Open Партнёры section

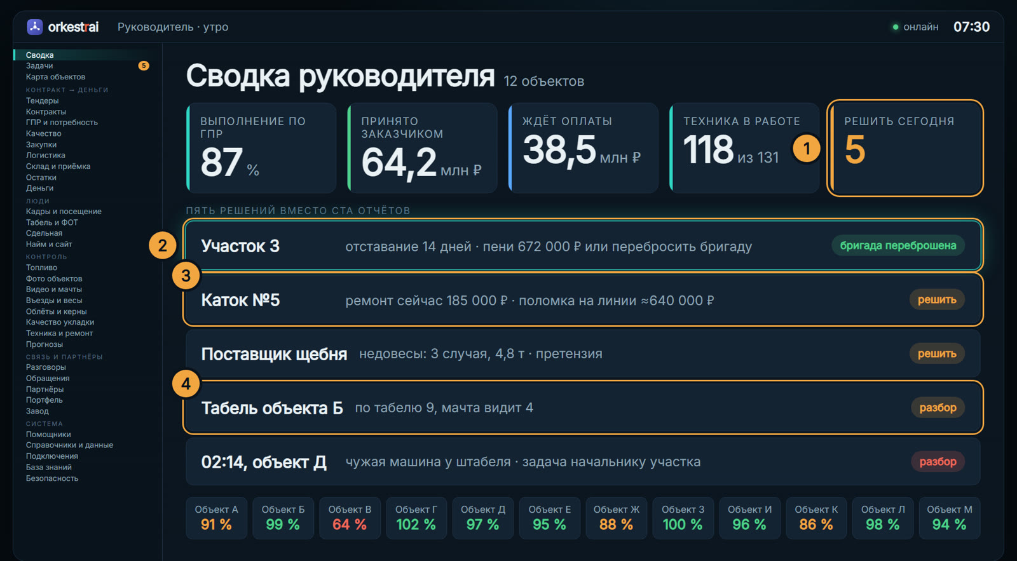[x=44, y=389]
